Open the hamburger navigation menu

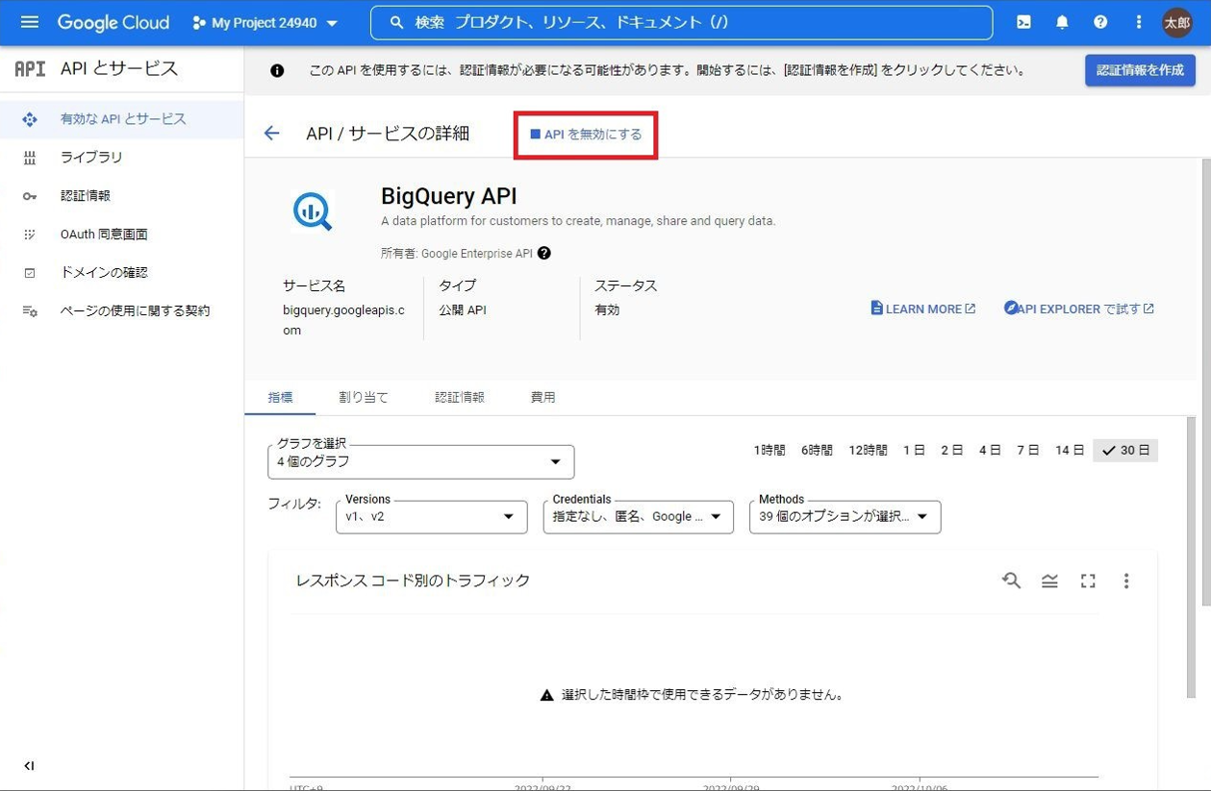30,22
